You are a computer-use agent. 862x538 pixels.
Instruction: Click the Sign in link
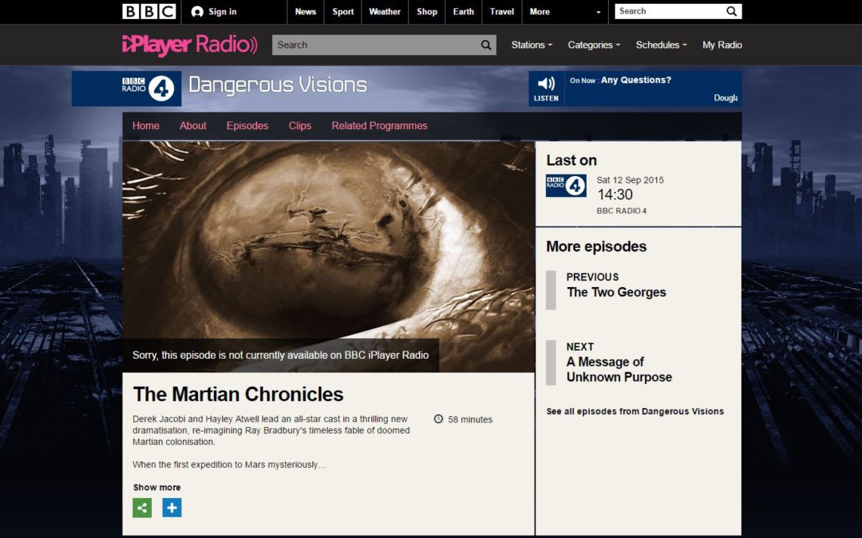pyautogui.click(x=223, y=11)
